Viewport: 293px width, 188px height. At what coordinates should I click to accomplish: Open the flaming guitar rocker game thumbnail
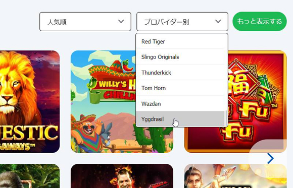[x=122, y=176]
